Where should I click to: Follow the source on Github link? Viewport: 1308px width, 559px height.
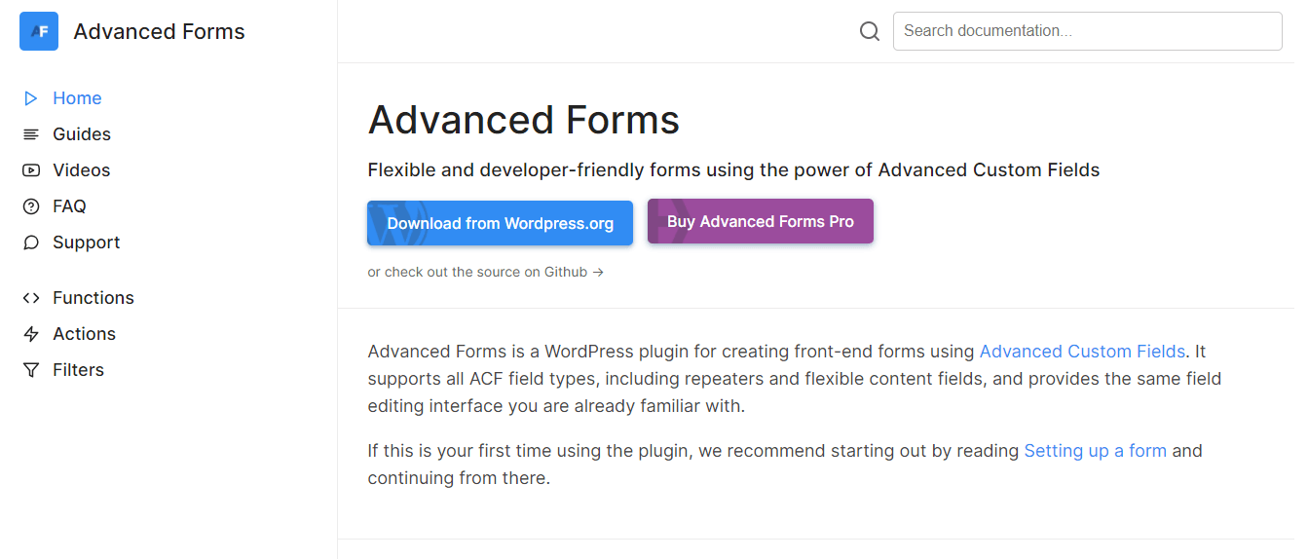point(485,273)
